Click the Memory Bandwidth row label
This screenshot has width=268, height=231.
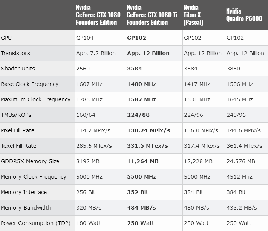click(x=26, y=208)
